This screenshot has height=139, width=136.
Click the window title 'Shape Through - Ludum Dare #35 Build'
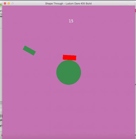[68, 4]
